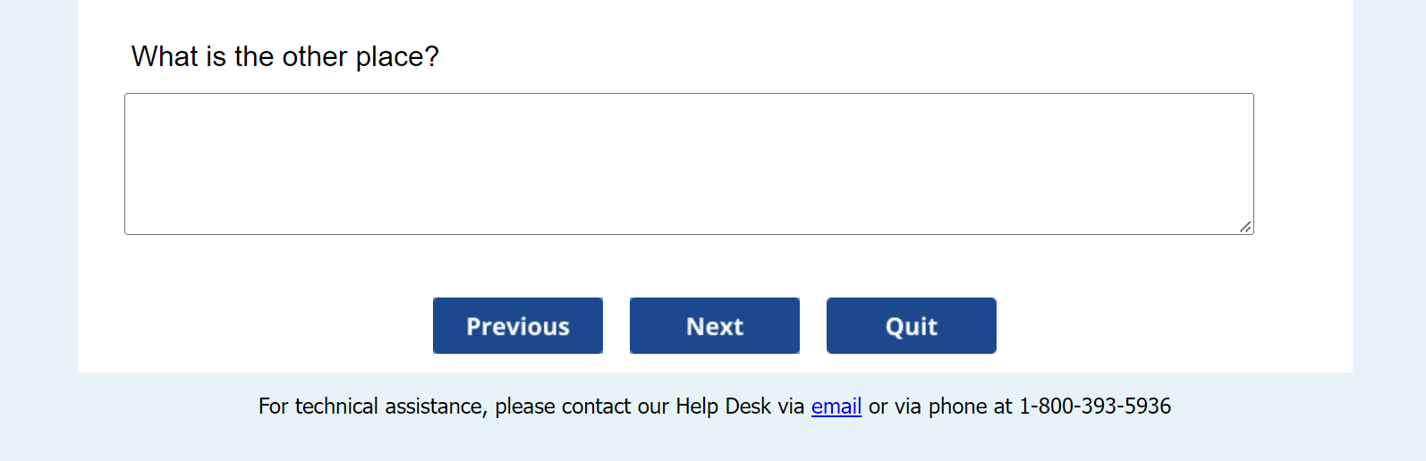This screenshot has width=1426, height=461.
Task: Focus the other place answer field
Action: point(689,163)
